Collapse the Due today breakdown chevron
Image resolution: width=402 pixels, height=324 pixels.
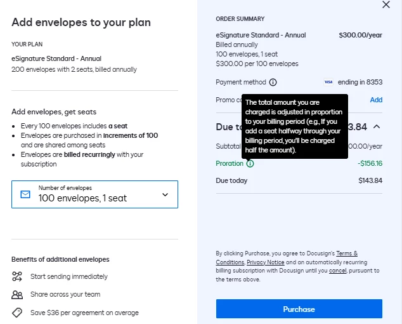tap(377, 126)
